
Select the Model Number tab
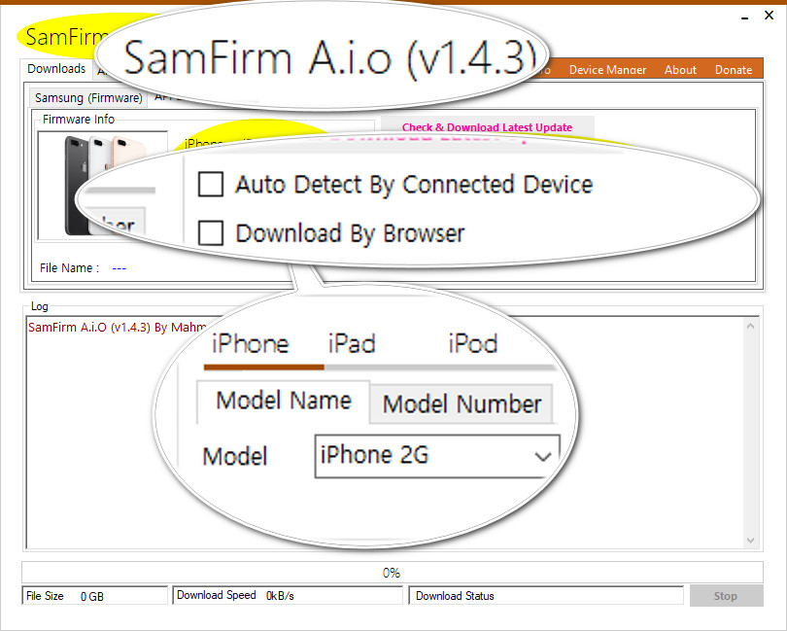coord(462,403)
